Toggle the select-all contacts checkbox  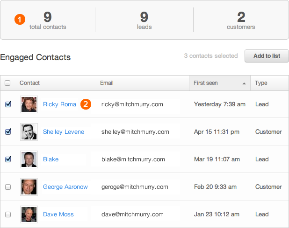(7, 83)
